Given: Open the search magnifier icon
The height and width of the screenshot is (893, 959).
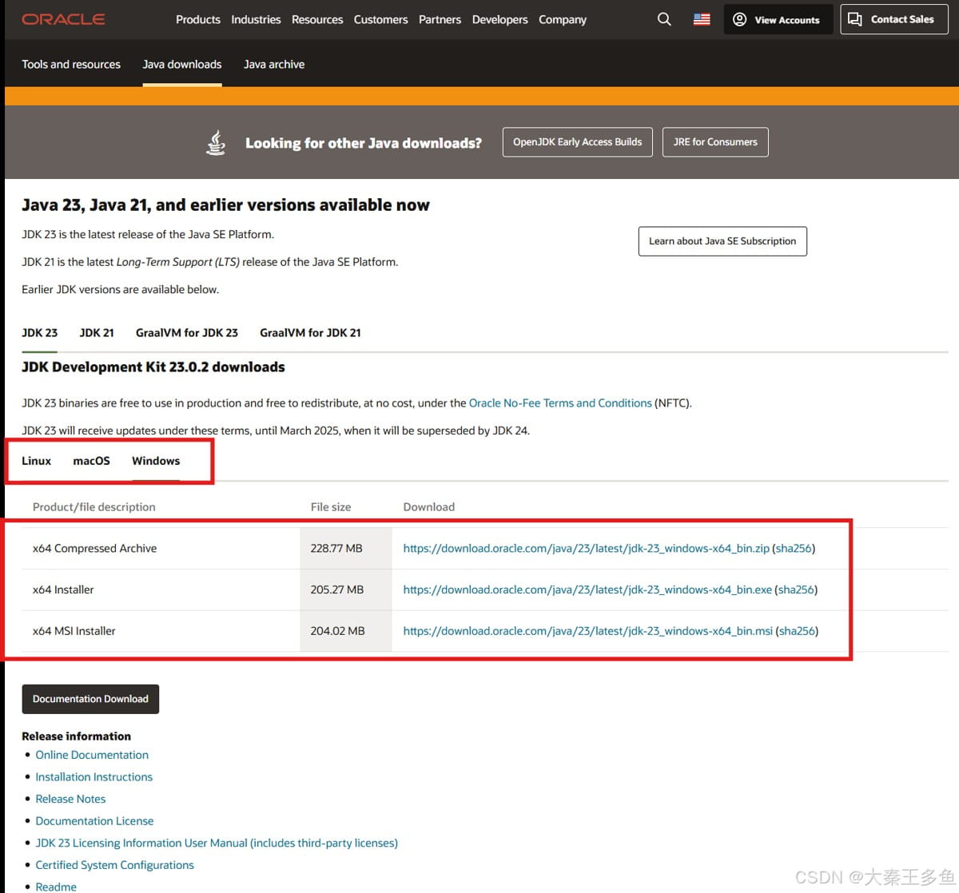Looking at the screenshot, I should pos(664,19).
